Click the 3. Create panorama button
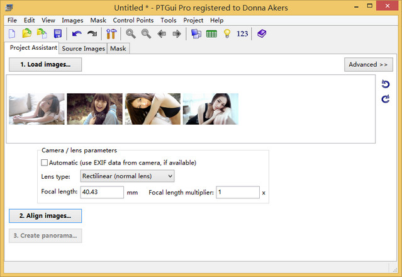 pos(45,235)
